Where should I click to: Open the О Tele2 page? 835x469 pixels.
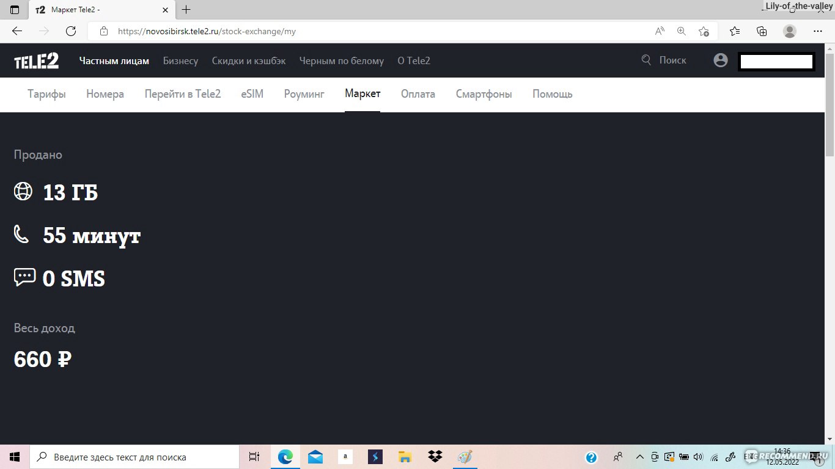coord(414,60)
